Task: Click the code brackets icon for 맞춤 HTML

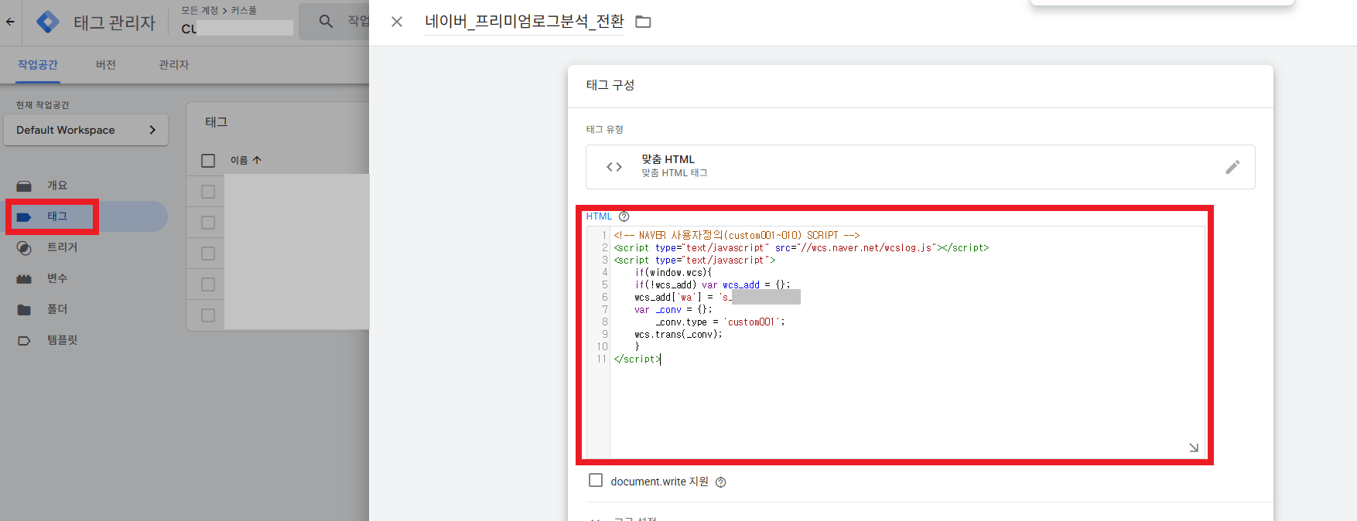Action: click(614, 167)
